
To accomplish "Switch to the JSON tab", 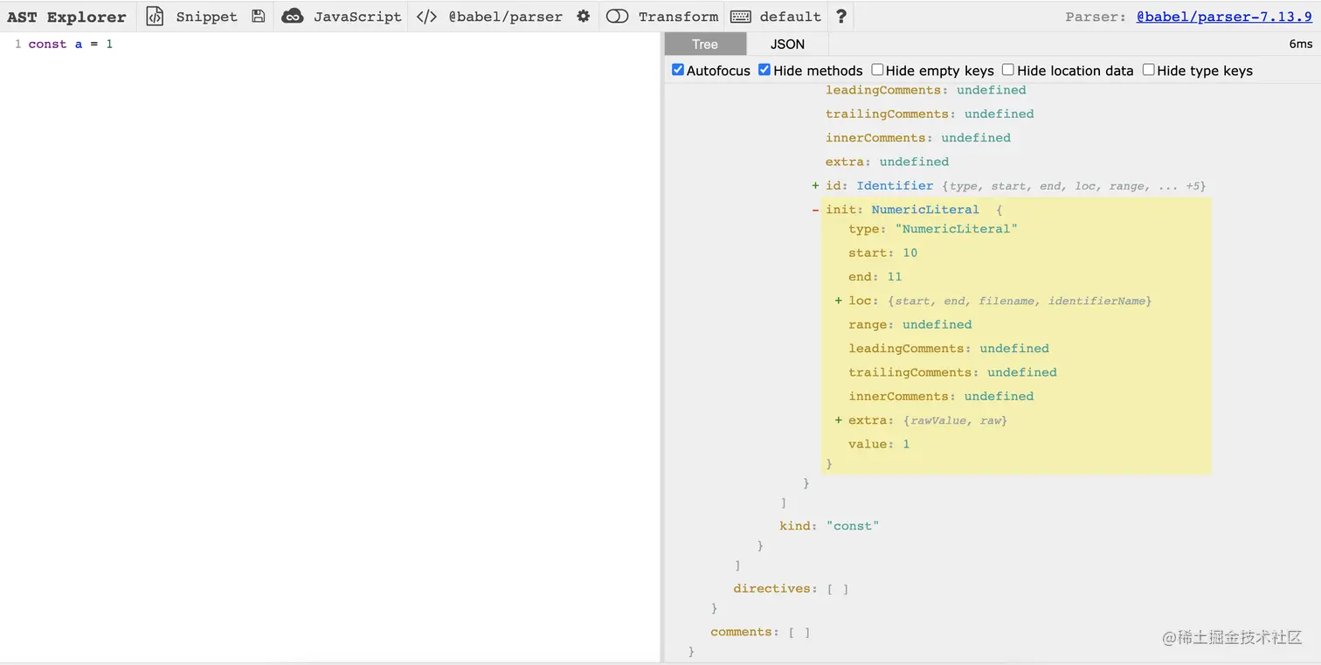I will [x=787, y=44].
